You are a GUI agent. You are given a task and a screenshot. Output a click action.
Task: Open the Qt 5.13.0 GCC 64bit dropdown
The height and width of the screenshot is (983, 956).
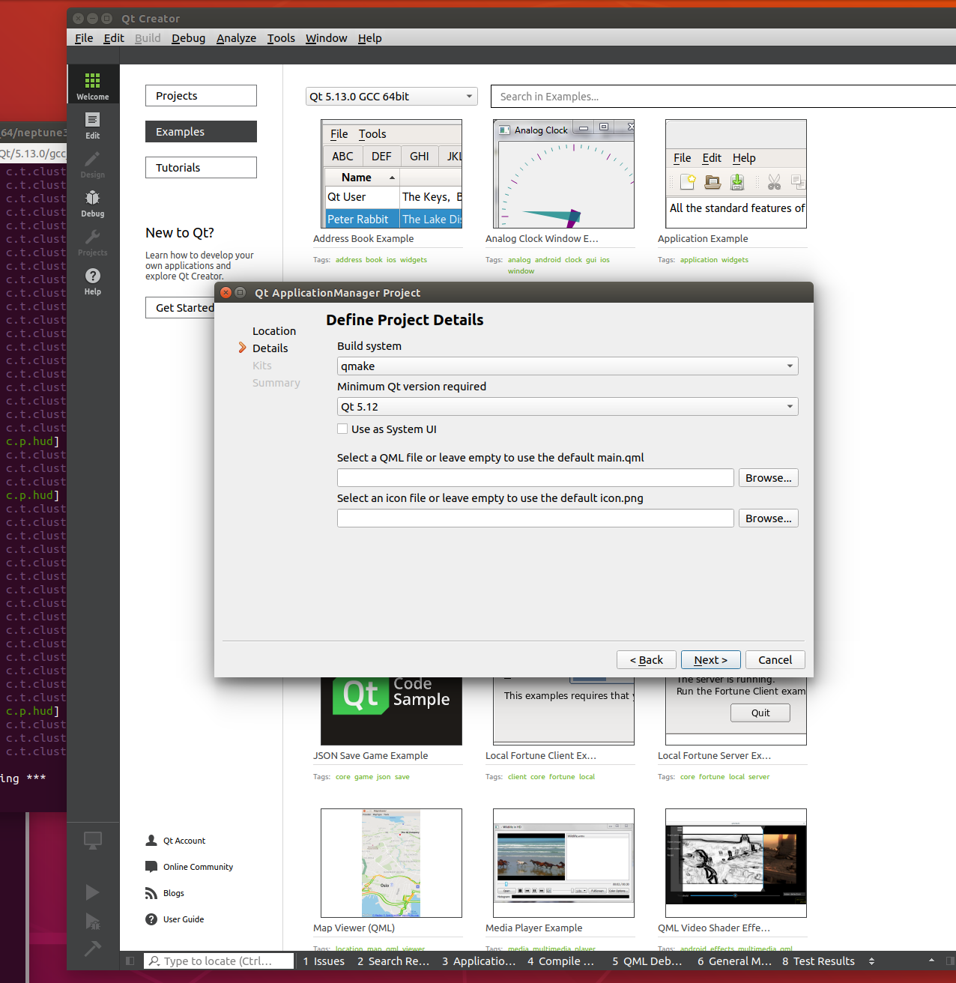coord(391,97)
